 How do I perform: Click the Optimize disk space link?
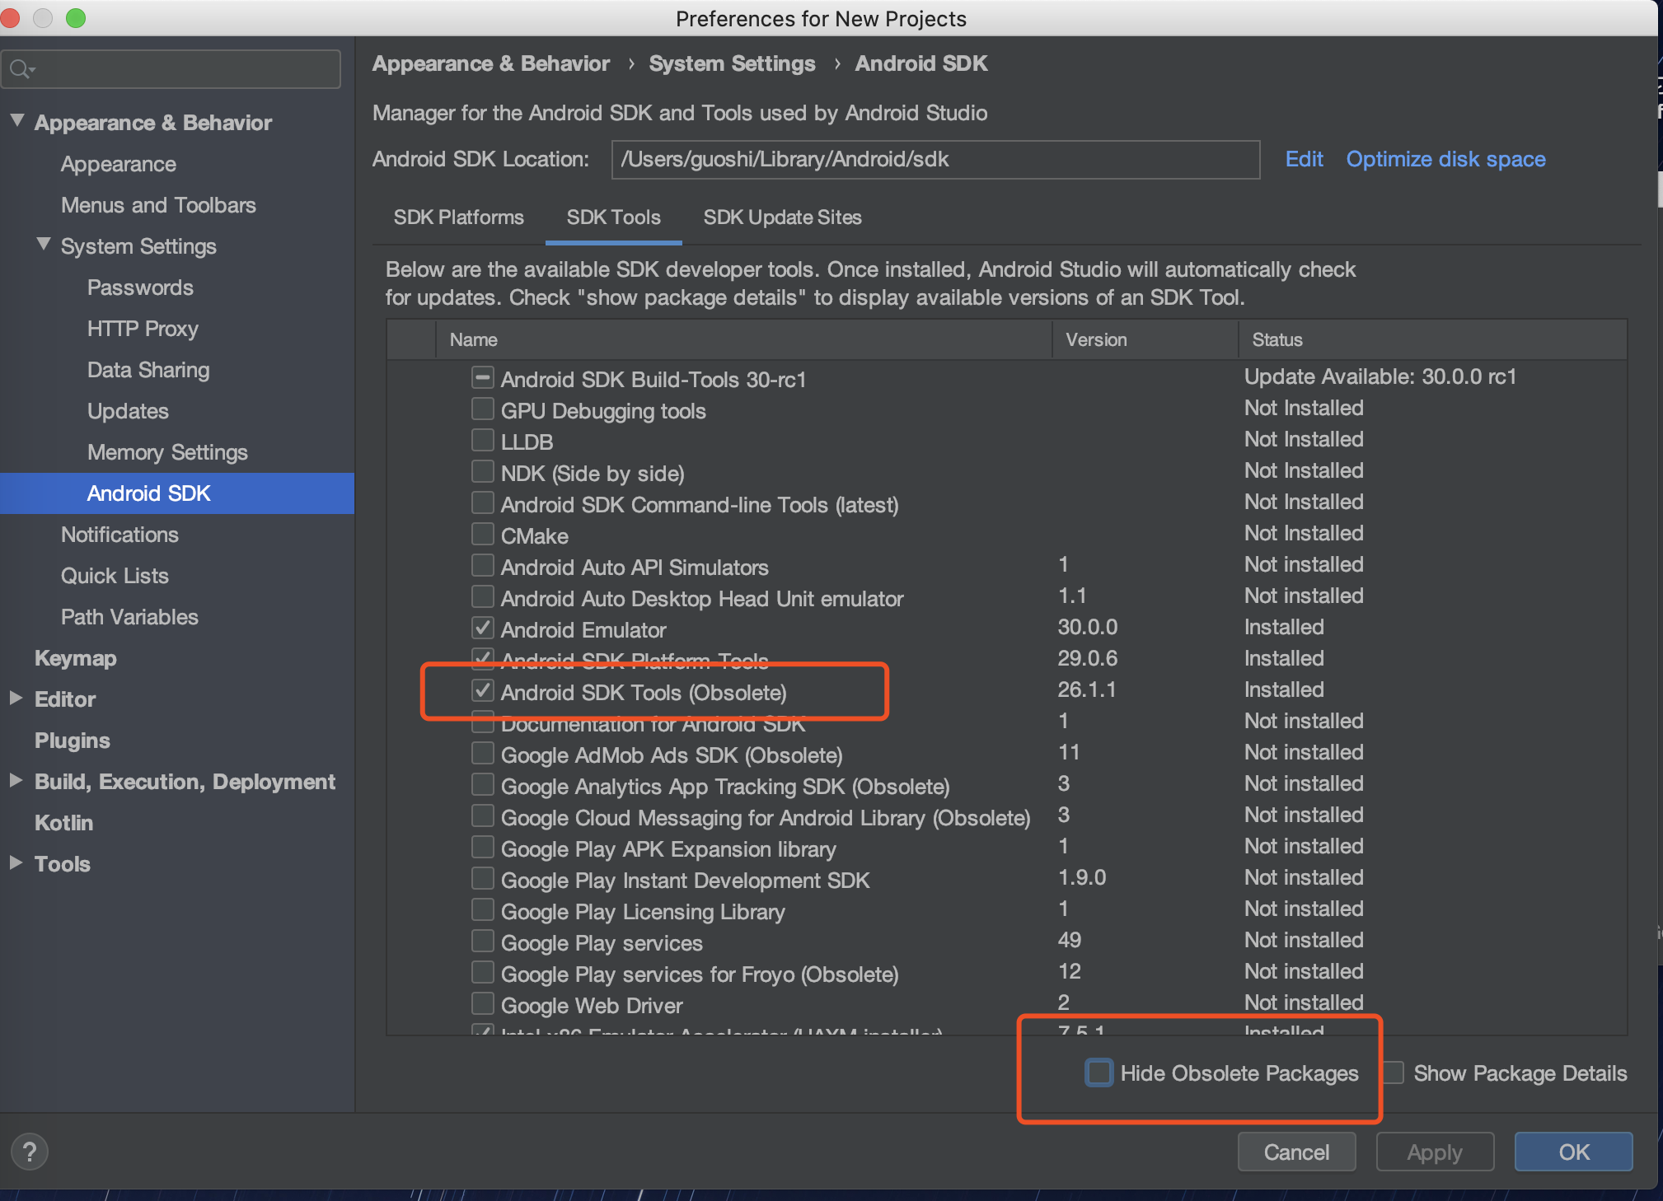point(1445,159)
